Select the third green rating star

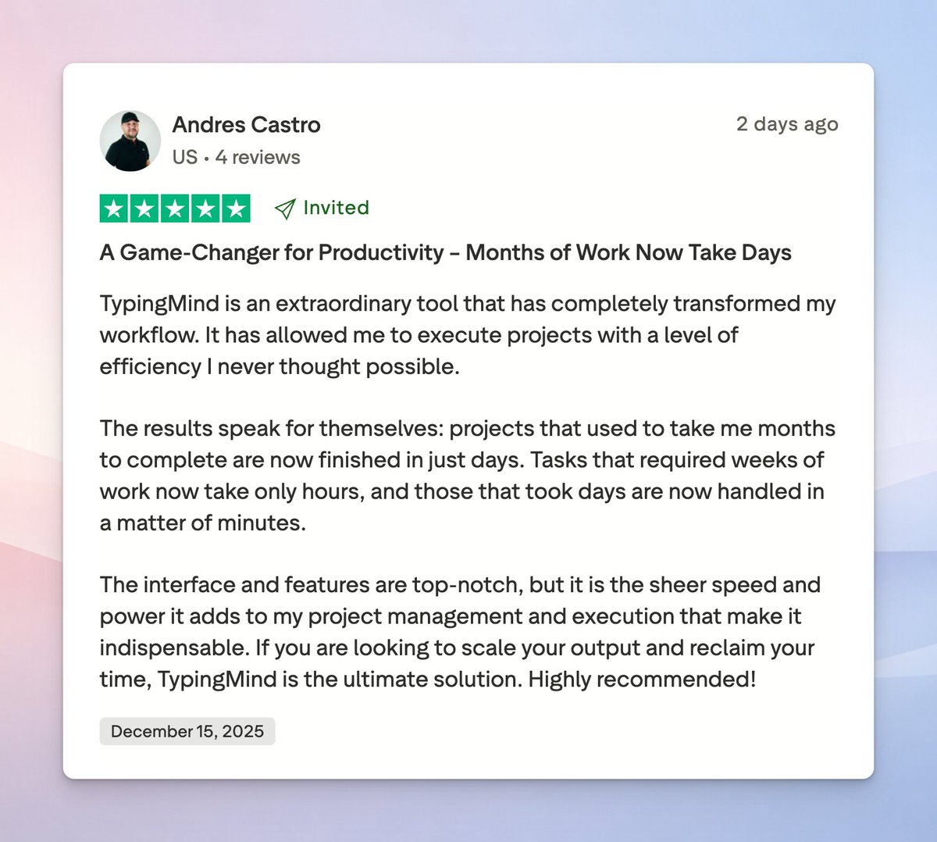coord(175,209)
